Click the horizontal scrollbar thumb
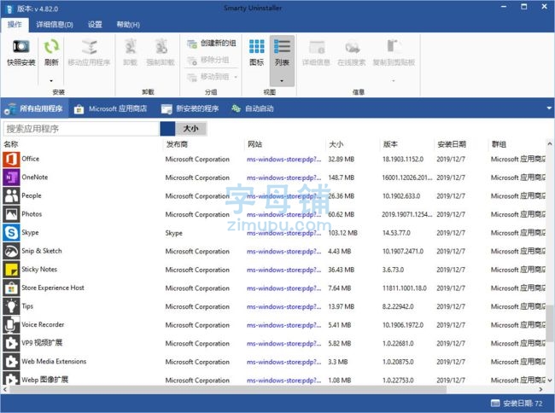 pyautogui.click(x=228, y=389)
